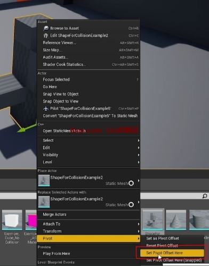Choose Set as Pivot Offset
The height and width of the screenshot is (266, 209).
pos(172,238)
